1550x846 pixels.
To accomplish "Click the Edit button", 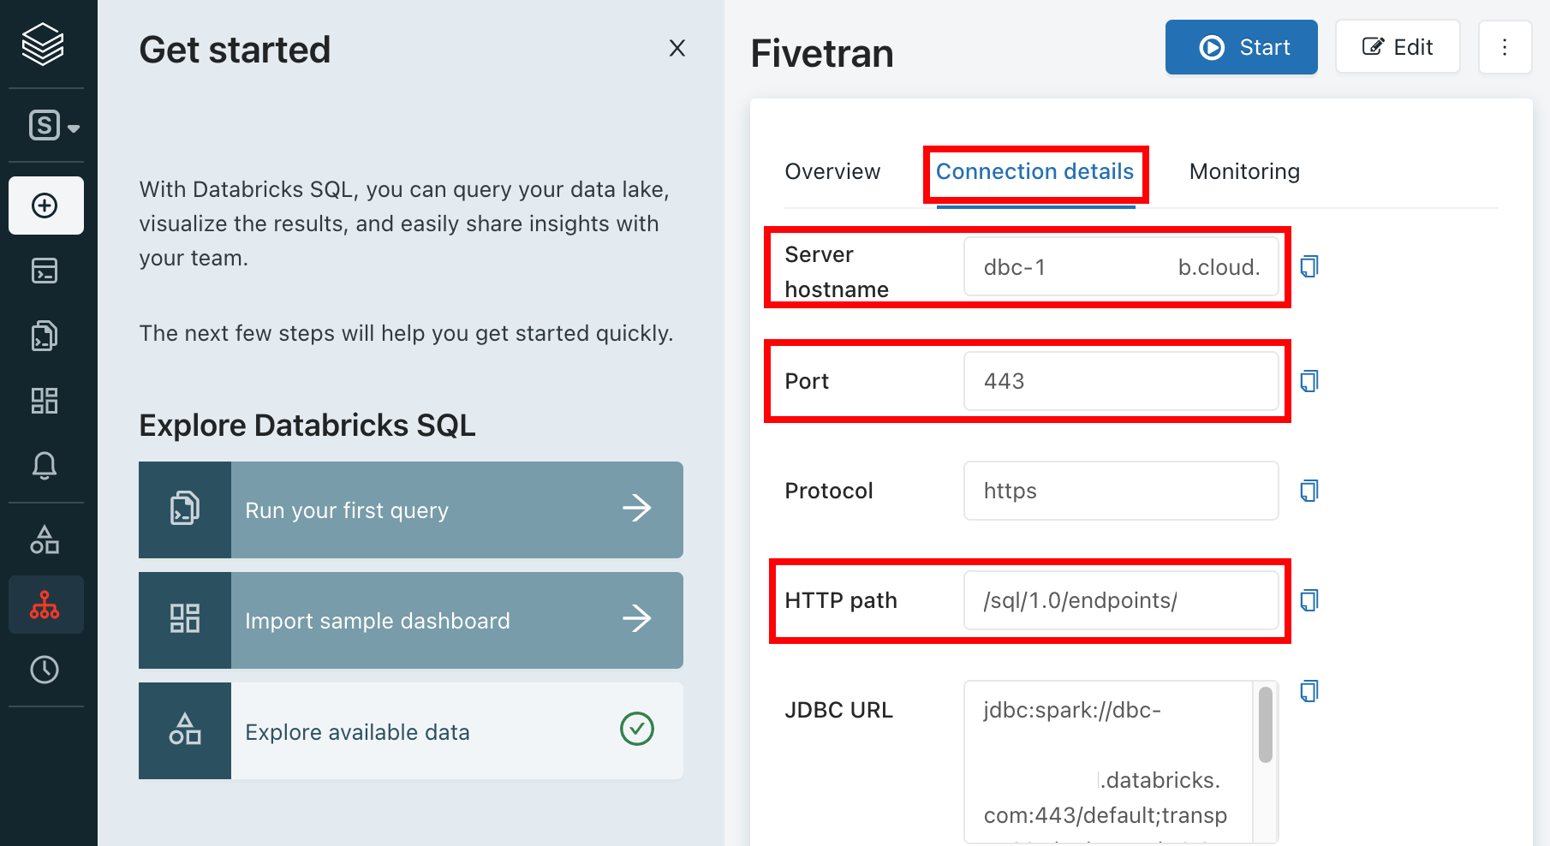I will [1398, 47].
